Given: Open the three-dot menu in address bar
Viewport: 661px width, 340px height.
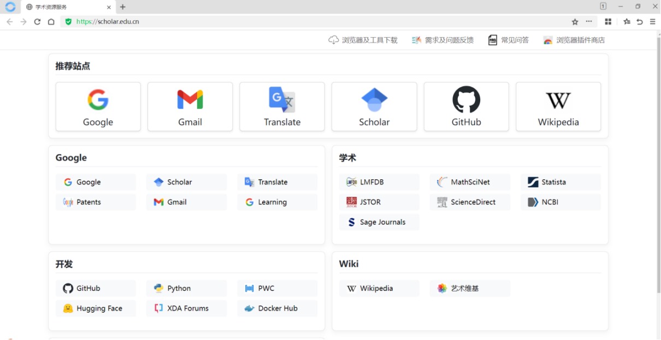Looking at the screenshot, I should point(588,22).
